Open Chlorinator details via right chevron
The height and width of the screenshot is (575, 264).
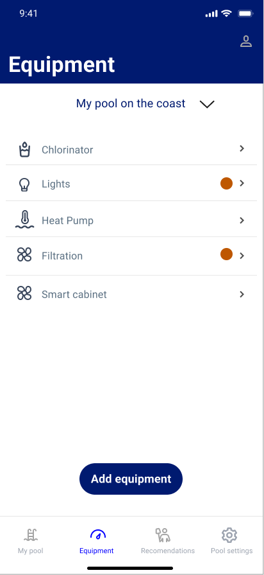[x=242, y=148]
